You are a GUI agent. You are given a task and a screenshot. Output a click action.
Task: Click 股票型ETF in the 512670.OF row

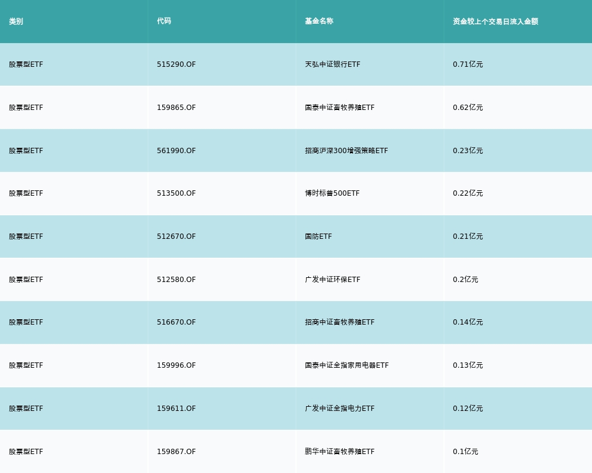(x=26, y=237)
